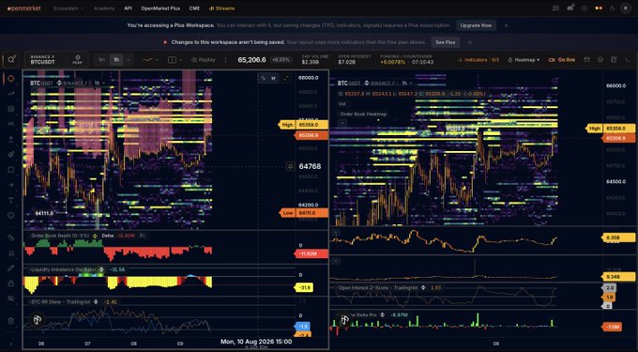Open the layers tool in left sidebar
The image size is (638, 352).
pos(11,109)
